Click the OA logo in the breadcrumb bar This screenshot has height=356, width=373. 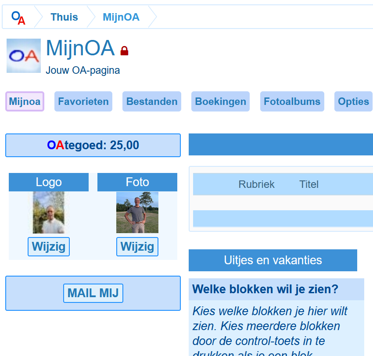coord(18,18)
